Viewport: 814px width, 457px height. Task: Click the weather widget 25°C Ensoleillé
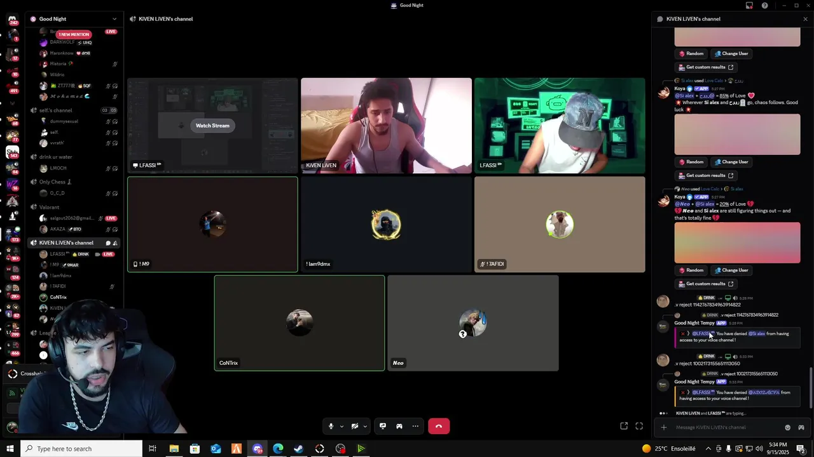pos(668,449)
